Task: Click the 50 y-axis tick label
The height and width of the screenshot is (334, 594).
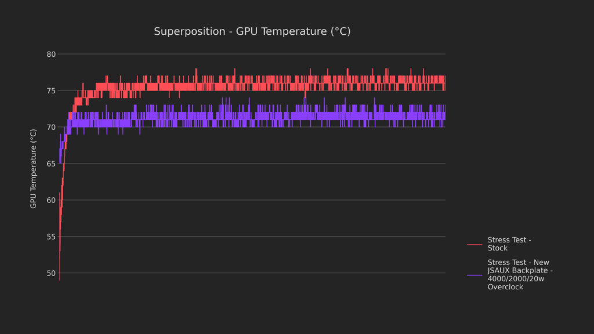Action: (51, 273)
